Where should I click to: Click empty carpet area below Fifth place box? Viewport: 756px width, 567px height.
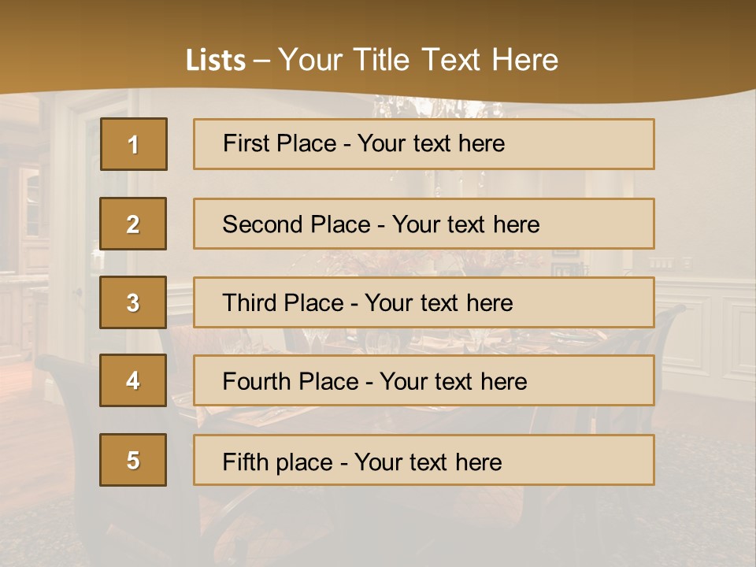425,528
